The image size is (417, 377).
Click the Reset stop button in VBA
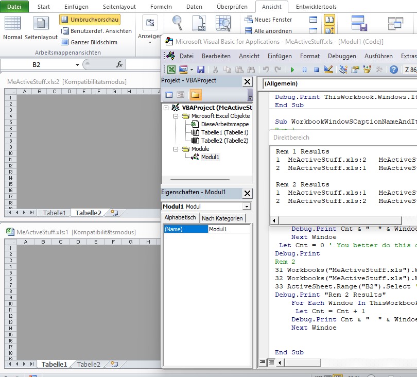316,70
